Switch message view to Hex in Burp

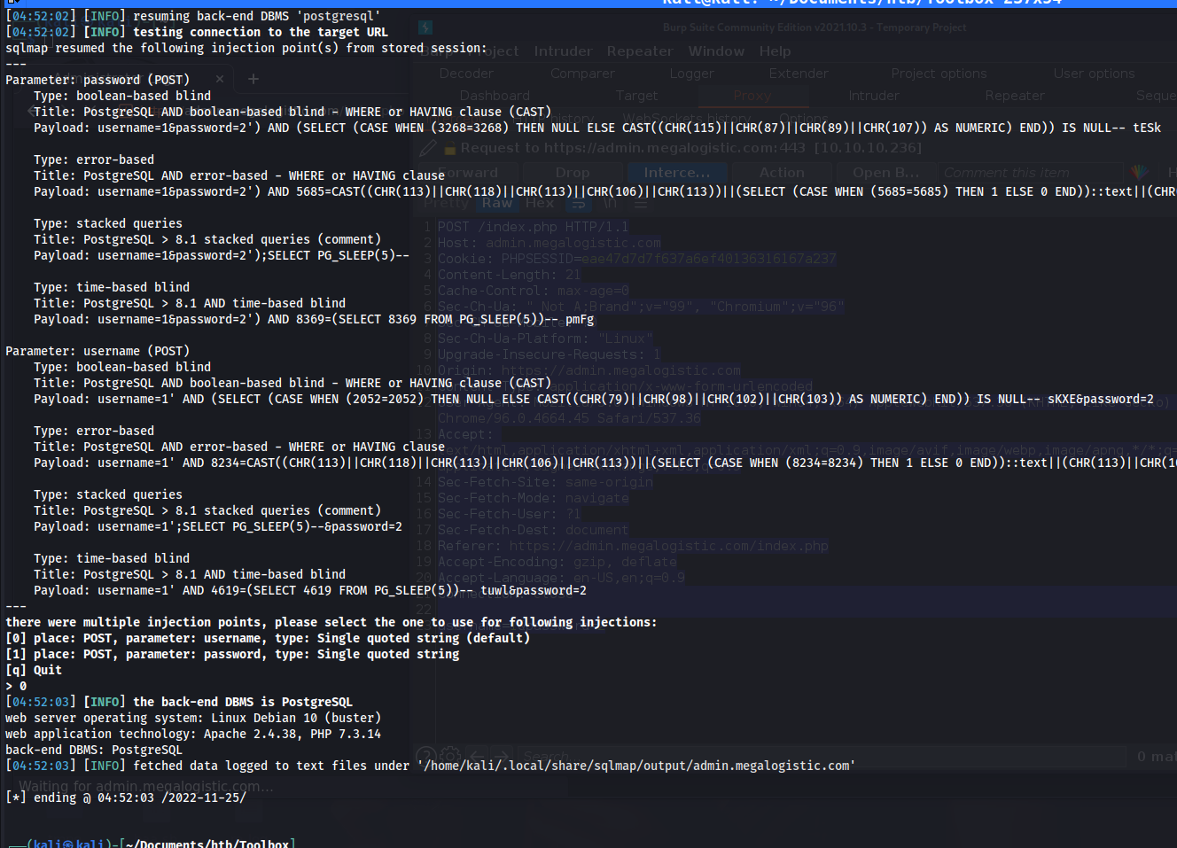point(539,203)
